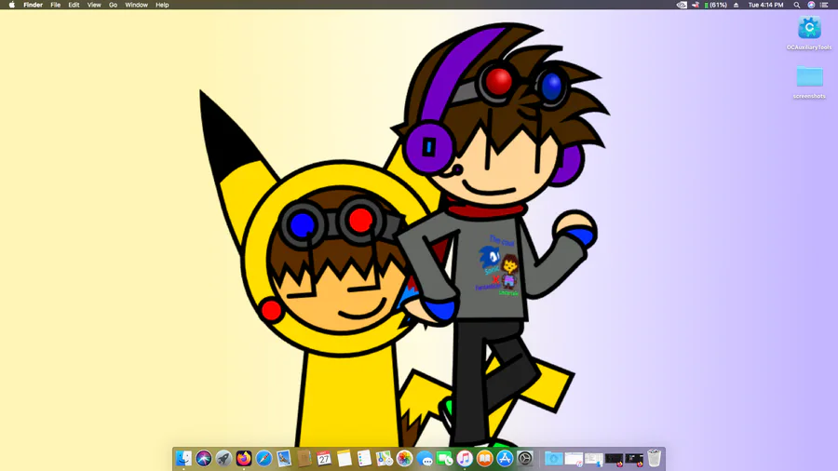
Task: Open Contacts book icon in Dock
Action: tap(304, 458)
